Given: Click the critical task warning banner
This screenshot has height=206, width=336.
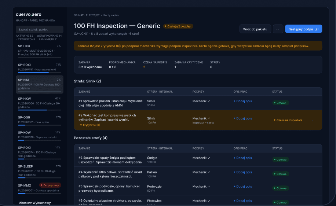Looking at the screenshot, I should click(x=198, y=46).
